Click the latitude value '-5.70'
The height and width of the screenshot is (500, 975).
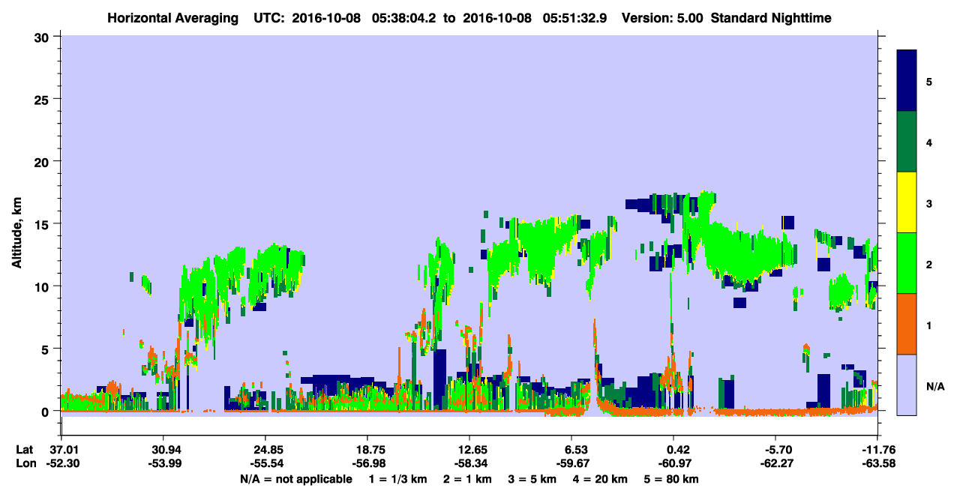tap(778, 450)
